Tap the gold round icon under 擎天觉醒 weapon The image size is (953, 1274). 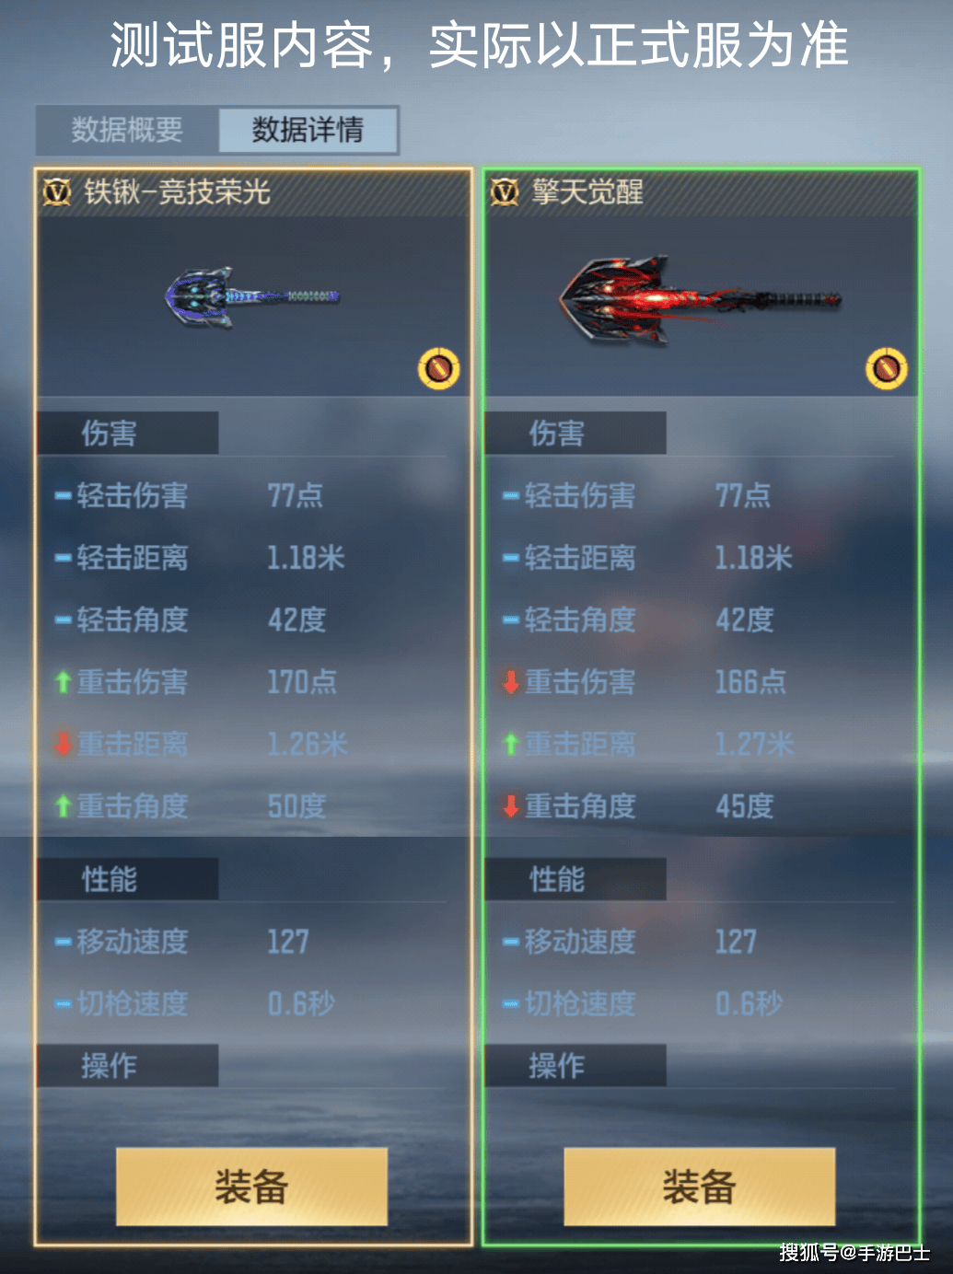[887, 369]
